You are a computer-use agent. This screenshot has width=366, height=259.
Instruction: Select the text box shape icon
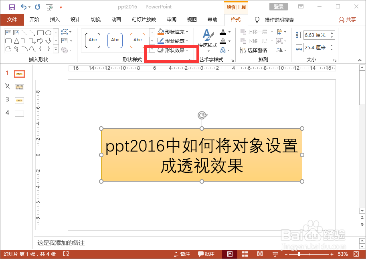click(8, 33)
